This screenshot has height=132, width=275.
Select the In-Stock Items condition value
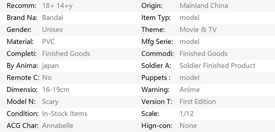point(65,114)
